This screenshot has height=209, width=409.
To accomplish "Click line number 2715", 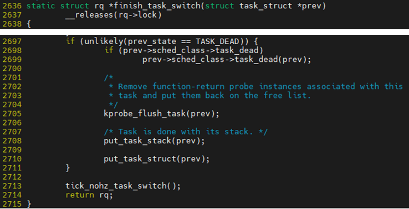I will tap(12, 204).
